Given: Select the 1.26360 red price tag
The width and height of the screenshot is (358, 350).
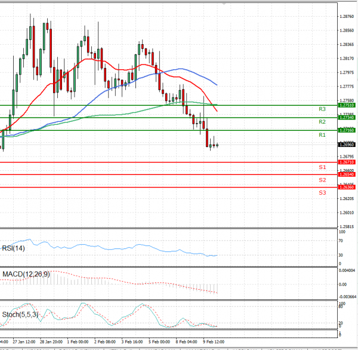Looking at the screenshot, I should [x=347, y=187].
